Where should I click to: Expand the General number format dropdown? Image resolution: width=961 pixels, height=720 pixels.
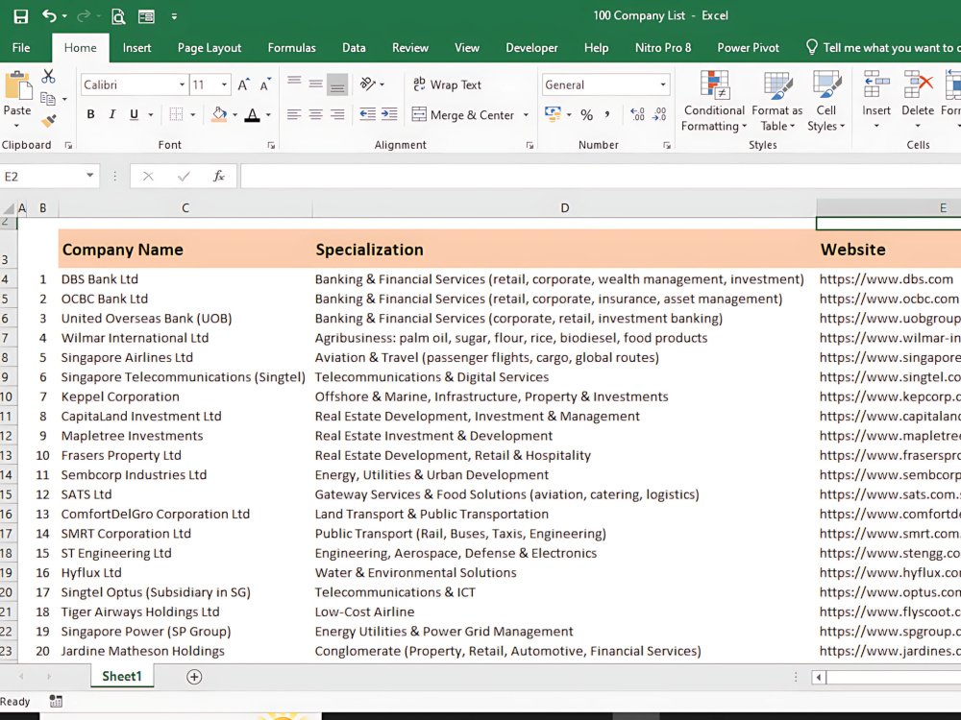coord(662,84)
